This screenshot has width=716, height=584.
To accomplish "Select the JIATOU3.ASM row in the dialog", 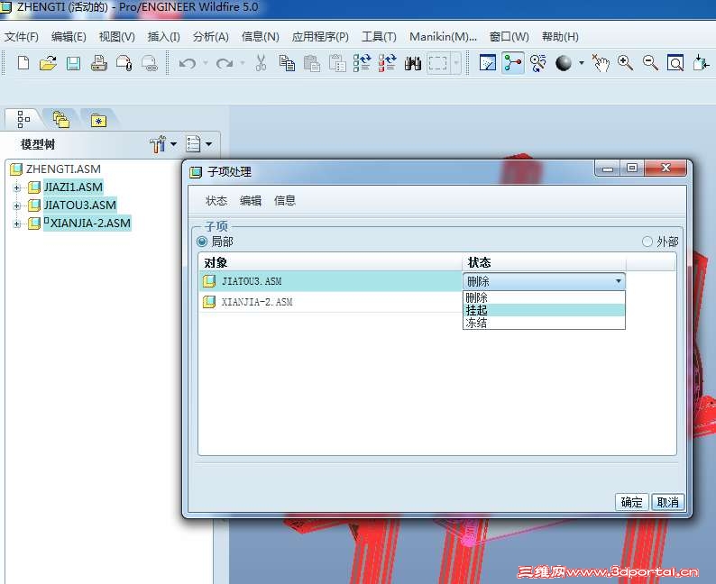I will point(331,281).
